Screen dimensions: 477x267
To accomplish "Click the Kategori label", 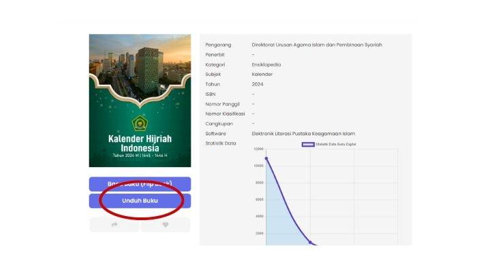I will coord(215,65).
